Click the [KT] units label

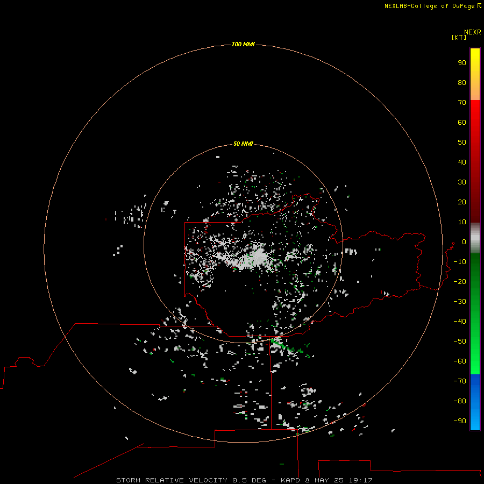pos(459,37)
